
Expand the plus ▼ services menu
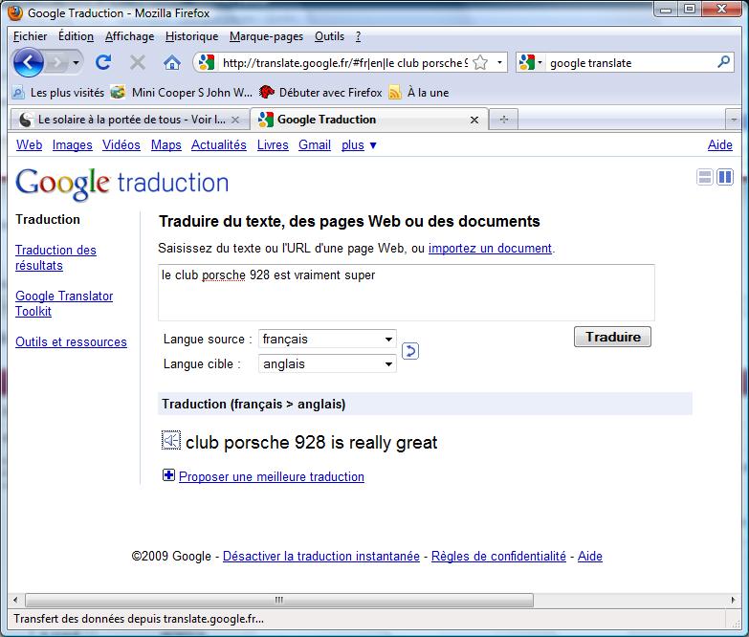click(x=360, y=144)
